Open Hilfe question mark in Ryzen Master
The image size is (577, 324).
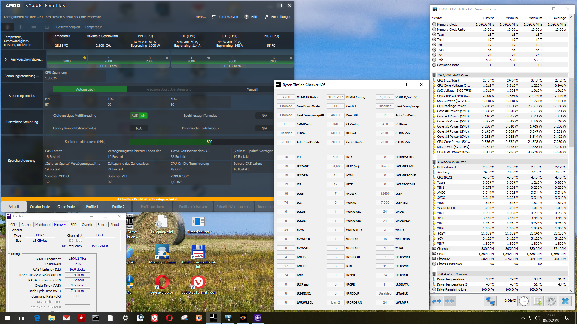(x=246, y=17)
